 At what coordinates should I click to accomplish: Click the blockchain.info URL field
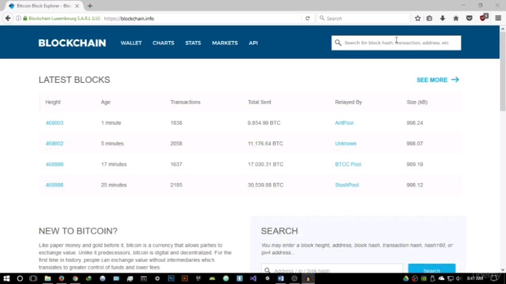[202, 18]
